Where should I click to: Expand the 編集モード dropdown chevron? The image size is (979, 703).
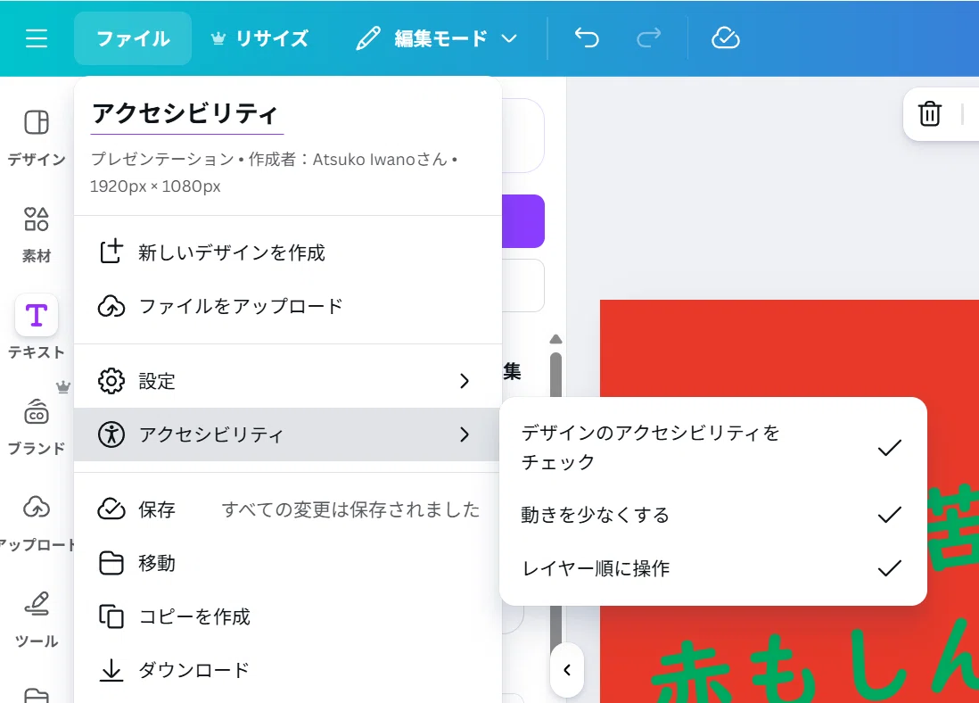coord(509,38)
